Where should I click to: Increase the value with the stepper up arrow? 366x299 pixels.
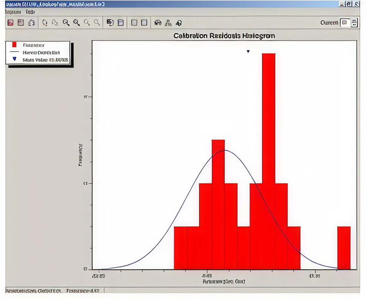click(x=354, y=20)
